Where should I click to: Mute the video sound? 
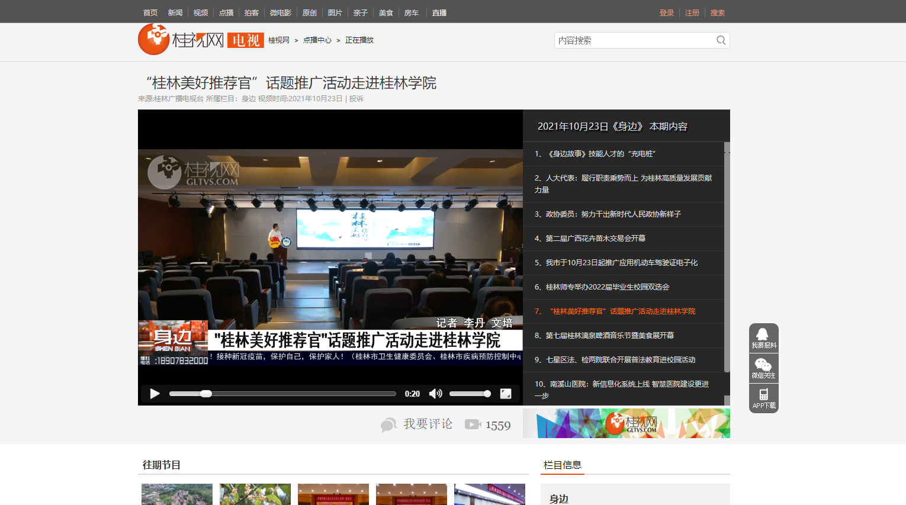click(435, 394)
